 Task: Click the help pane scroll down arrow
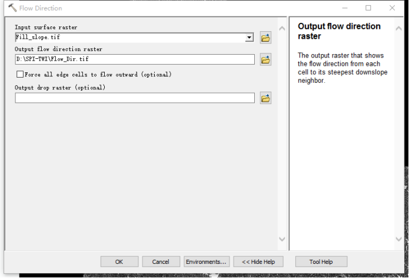tap(398, 239)
